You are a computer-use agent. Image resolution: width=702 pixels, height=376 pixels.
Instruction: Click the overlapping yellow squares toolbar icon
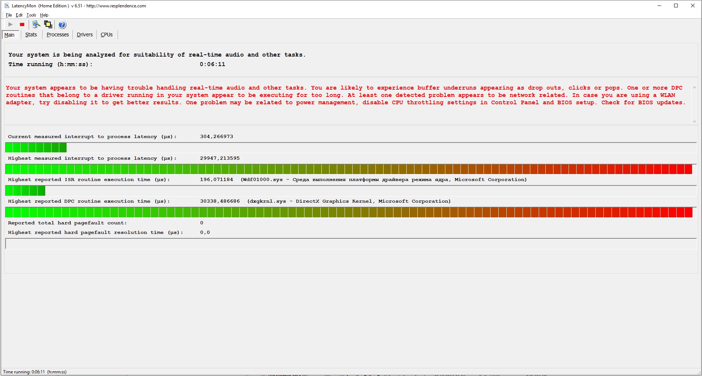48,25
